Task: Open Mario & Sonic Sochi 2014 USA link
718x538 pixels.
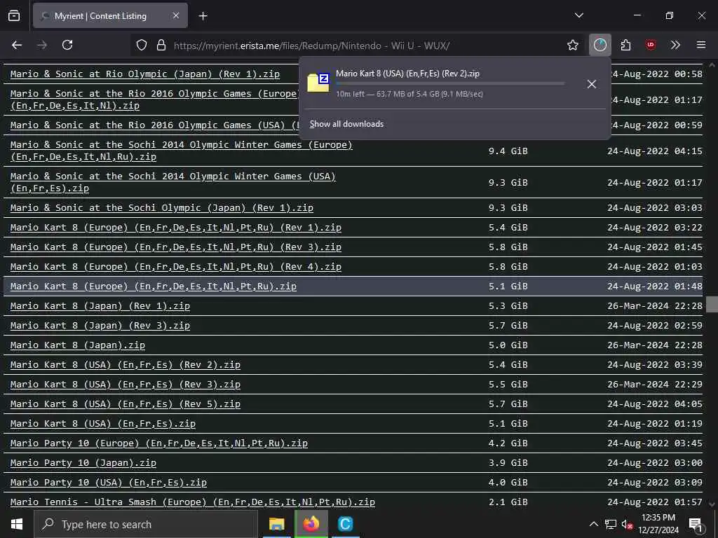Action: [x=172, y=183]
